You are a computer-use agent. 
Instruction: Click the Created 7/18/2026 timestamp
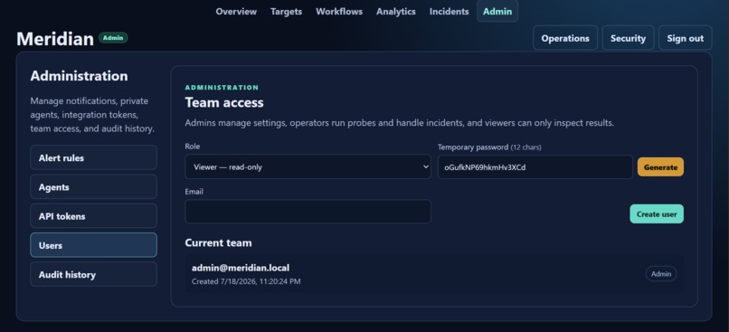pyautogui.click(x=246, y=281)
